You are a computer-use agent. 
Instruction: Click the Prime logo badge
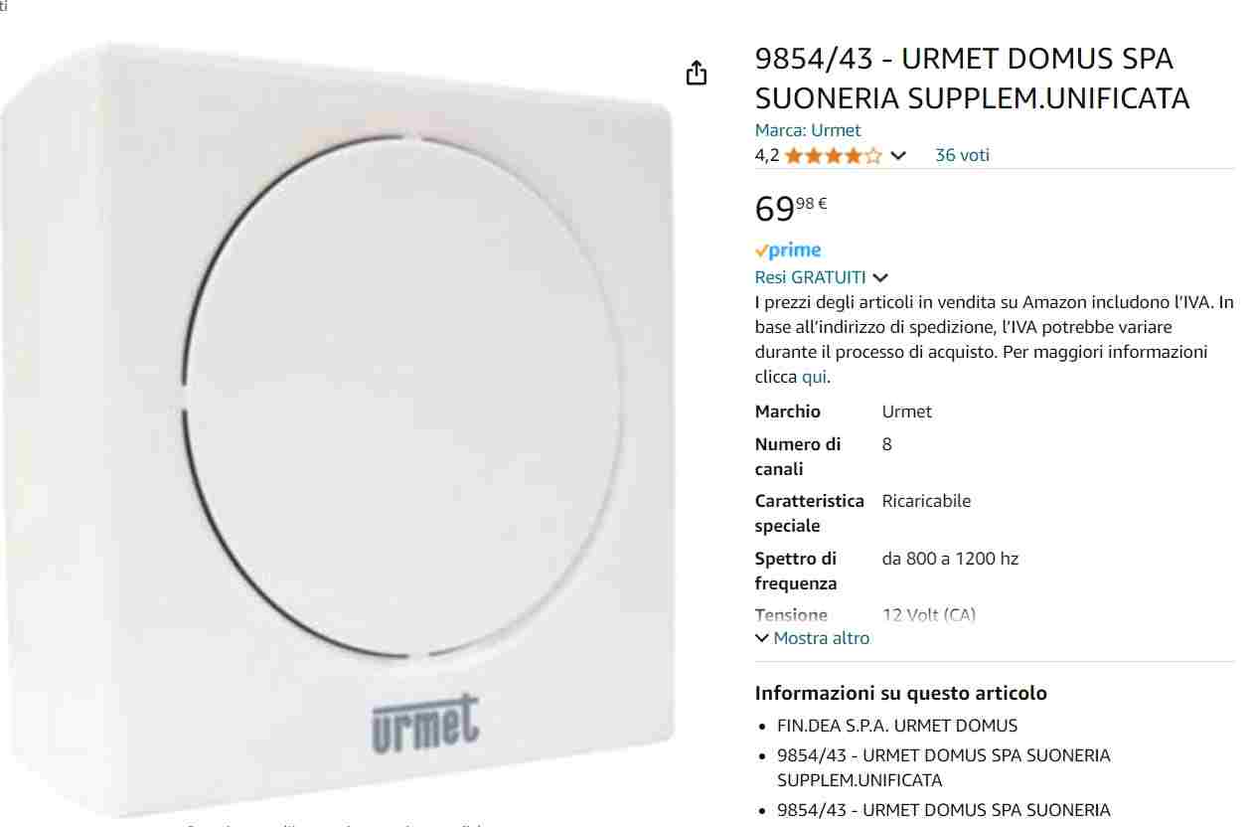pyautogui.click(x=788, y=250)
